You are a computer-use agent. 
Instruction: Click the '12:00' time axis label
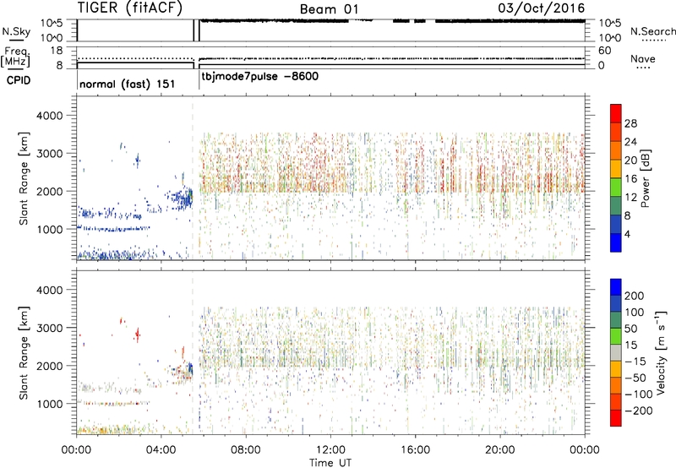(x=330, y=450)
